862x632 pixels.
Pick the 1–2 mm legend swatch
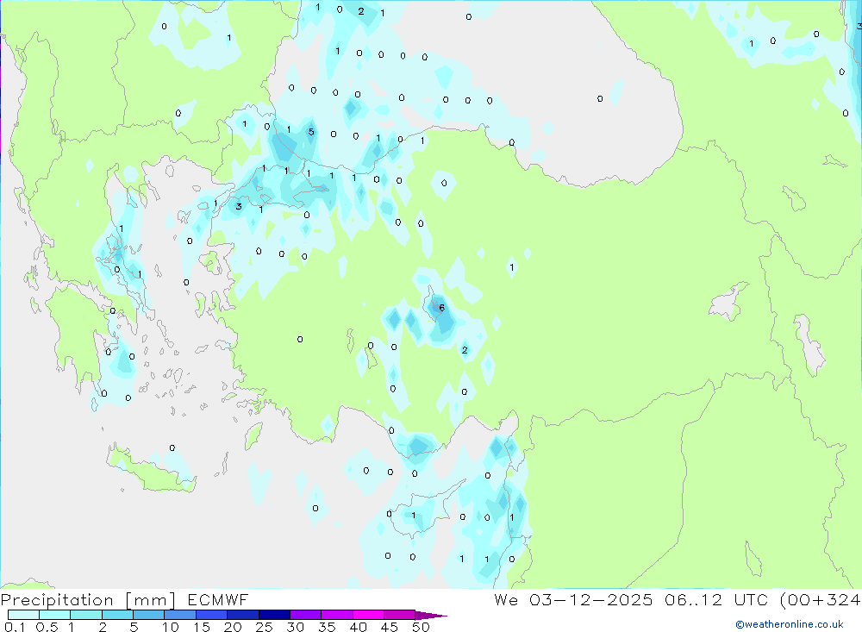(x=86, y=615)
